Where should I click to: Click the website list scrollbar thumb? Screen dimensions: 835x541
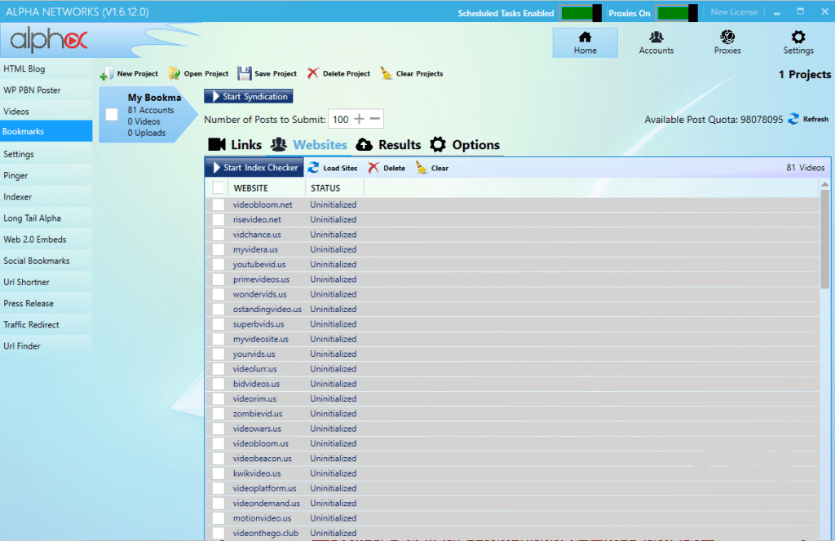tap(825, 240)
